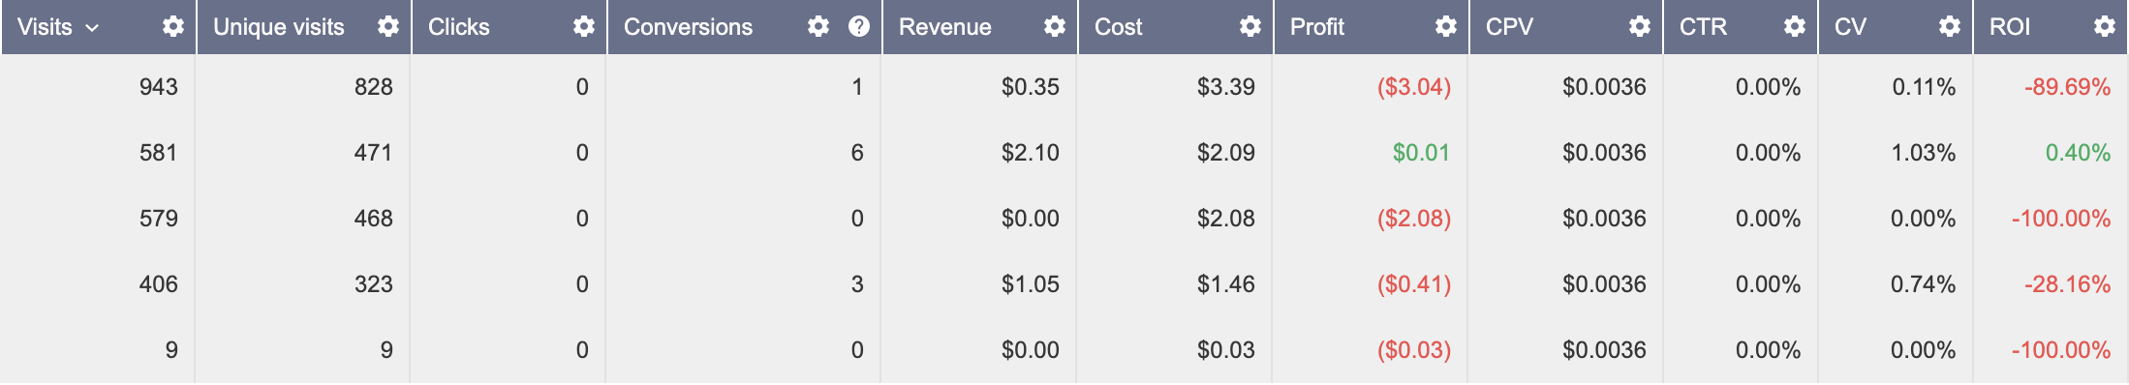
Task: Select the 579 visits cell
Action: click(159, 219)
